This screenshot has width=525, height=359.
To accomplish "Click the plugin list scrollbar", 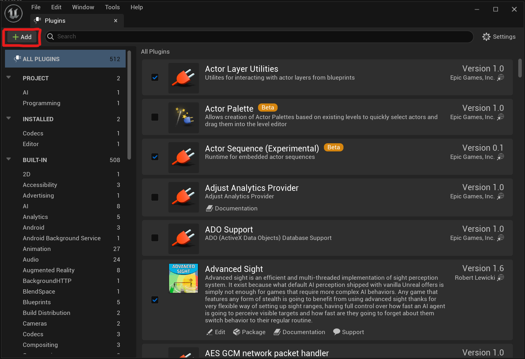I will click(520, 68).
